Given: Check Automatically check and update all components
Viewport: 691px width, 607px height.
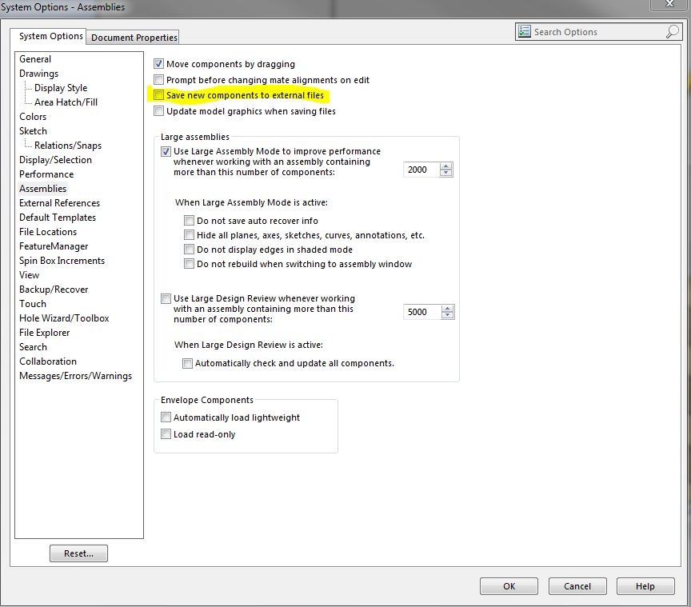Looking at the screenshot, I should point(187,363).
